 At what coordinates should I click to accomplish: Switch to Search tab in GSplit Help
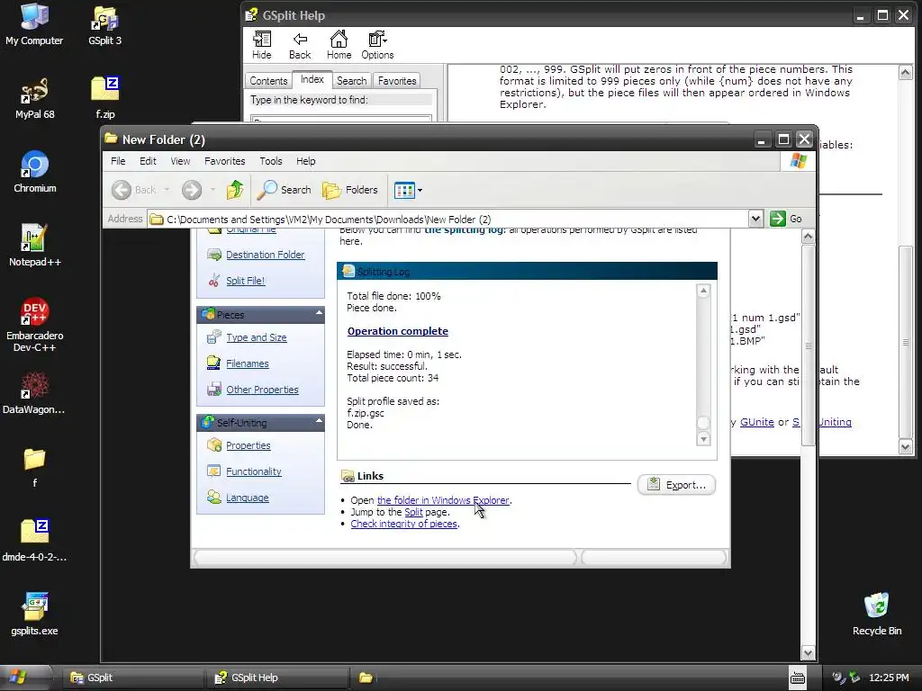[352, 81]
